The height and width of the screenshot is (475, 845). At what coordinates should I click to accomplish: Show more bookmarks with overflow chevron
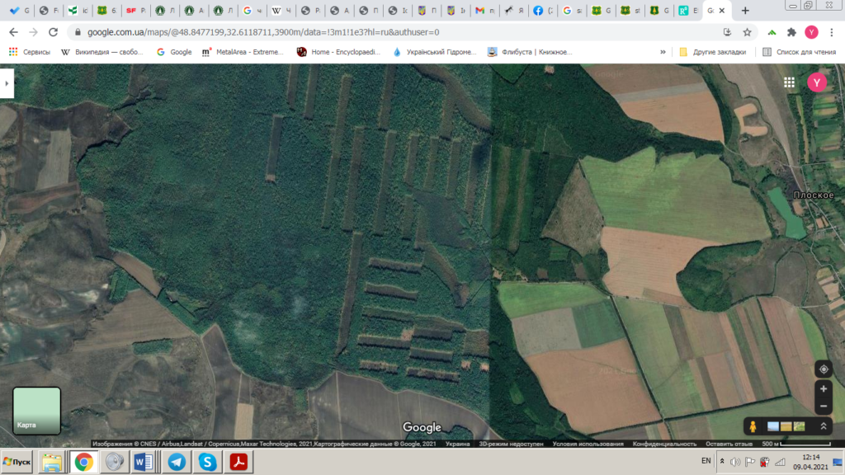tap(663, 52)
